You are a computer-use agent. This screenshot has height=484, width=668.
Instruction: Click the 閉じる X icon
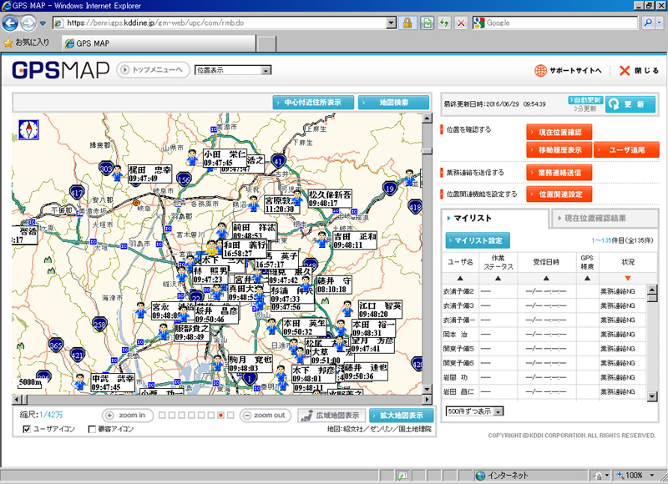point(624,71)
